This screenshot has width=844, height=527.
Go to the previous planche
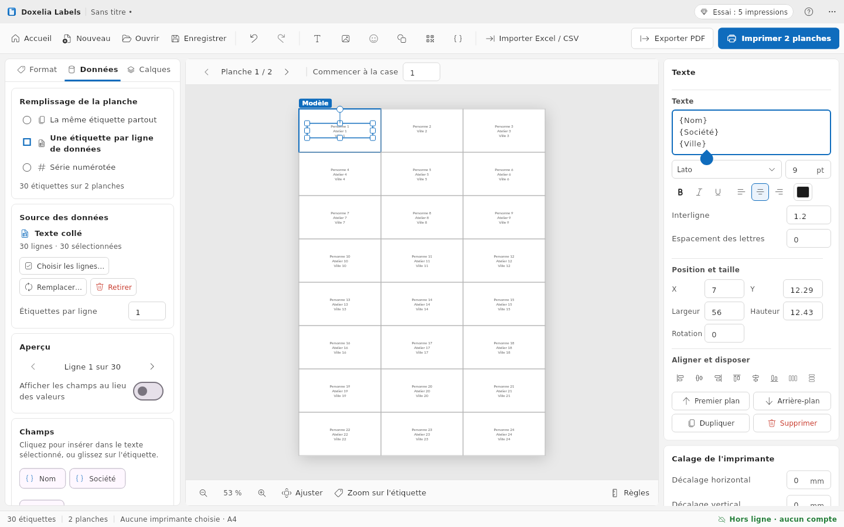click(206, 72)
